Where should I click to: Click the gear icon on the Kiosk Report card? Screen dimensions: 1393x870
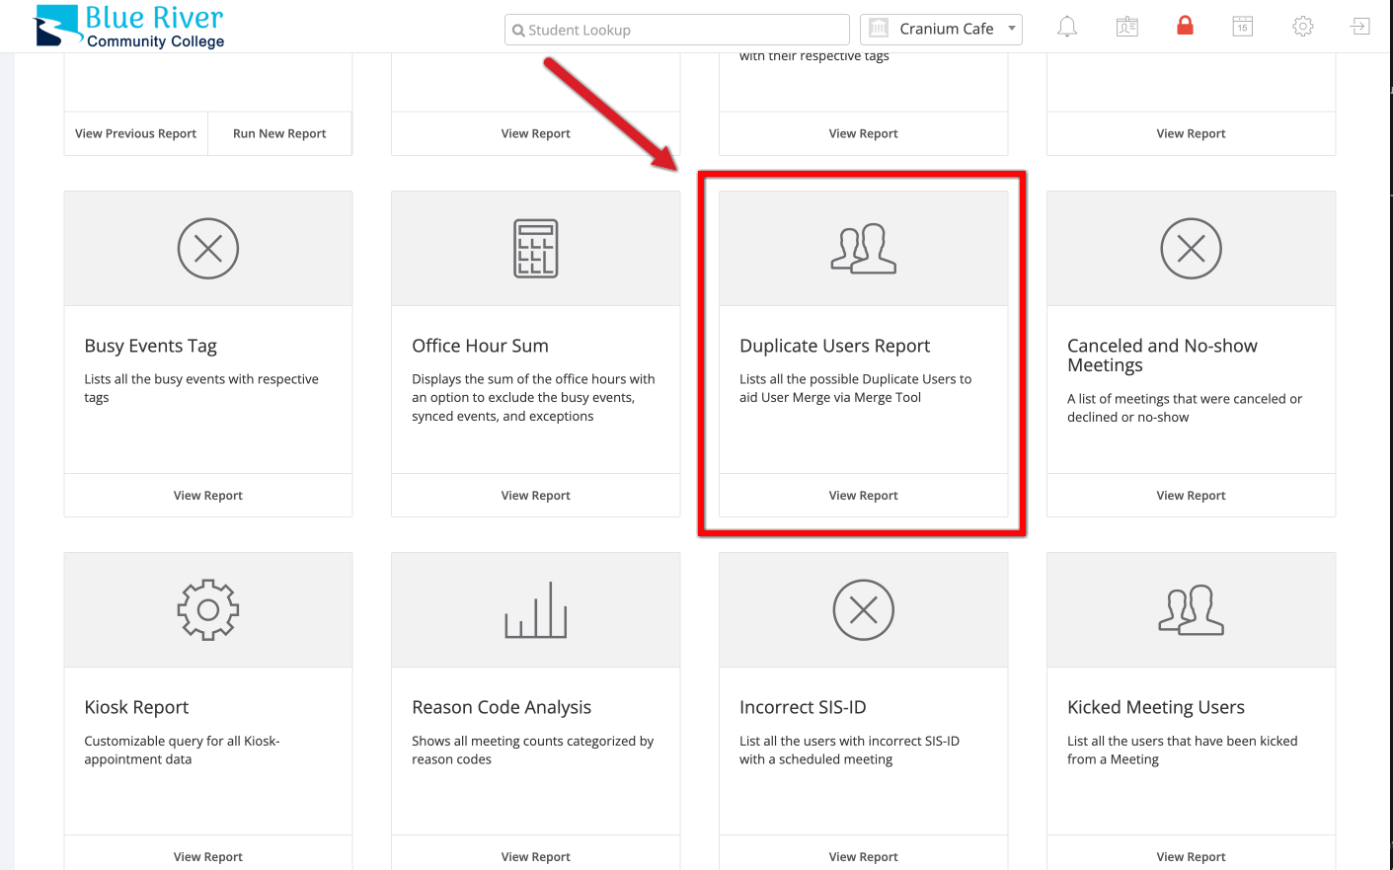tap(207, 609)
